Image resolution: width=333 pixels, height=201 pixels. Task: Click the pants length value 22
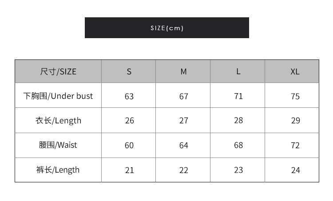[x=184, y=170]
